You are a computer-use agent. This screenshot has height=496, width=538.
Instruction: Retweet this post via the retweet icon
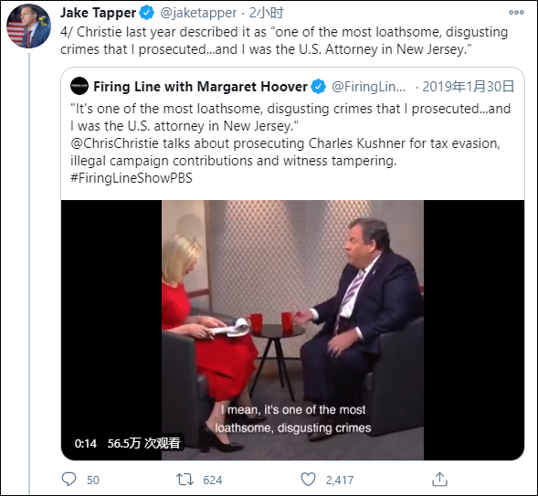[185, 480]
